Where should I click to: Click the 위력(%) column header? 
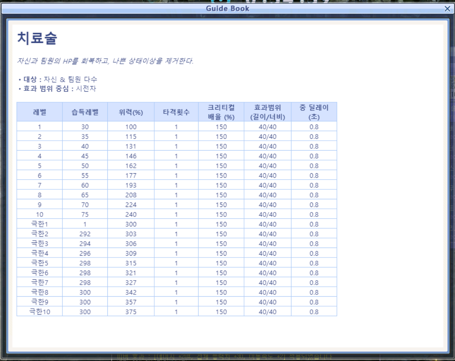[x=131, y=112]
